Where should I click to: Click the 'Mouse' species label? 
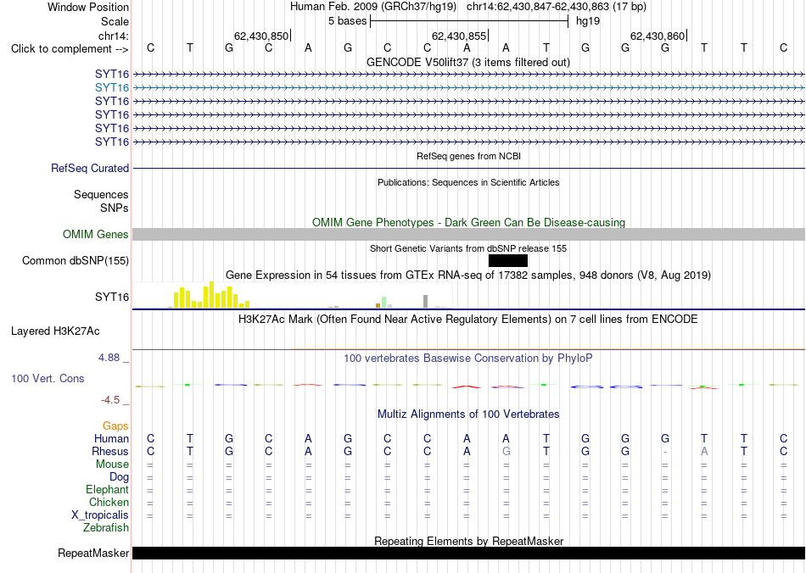coord(112,465)
